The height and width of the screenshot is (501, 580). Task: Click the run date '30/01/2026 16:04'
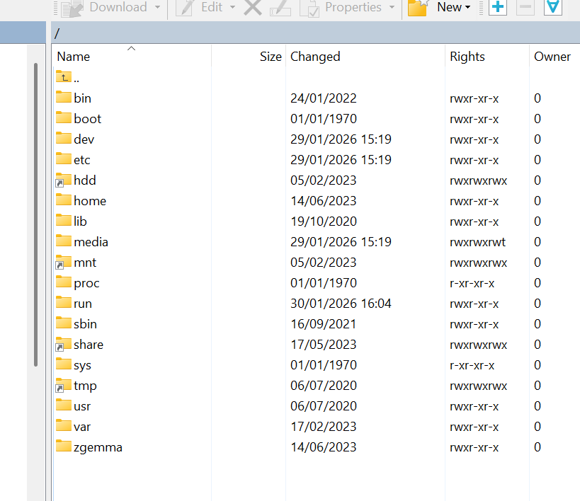coord(341,304)
